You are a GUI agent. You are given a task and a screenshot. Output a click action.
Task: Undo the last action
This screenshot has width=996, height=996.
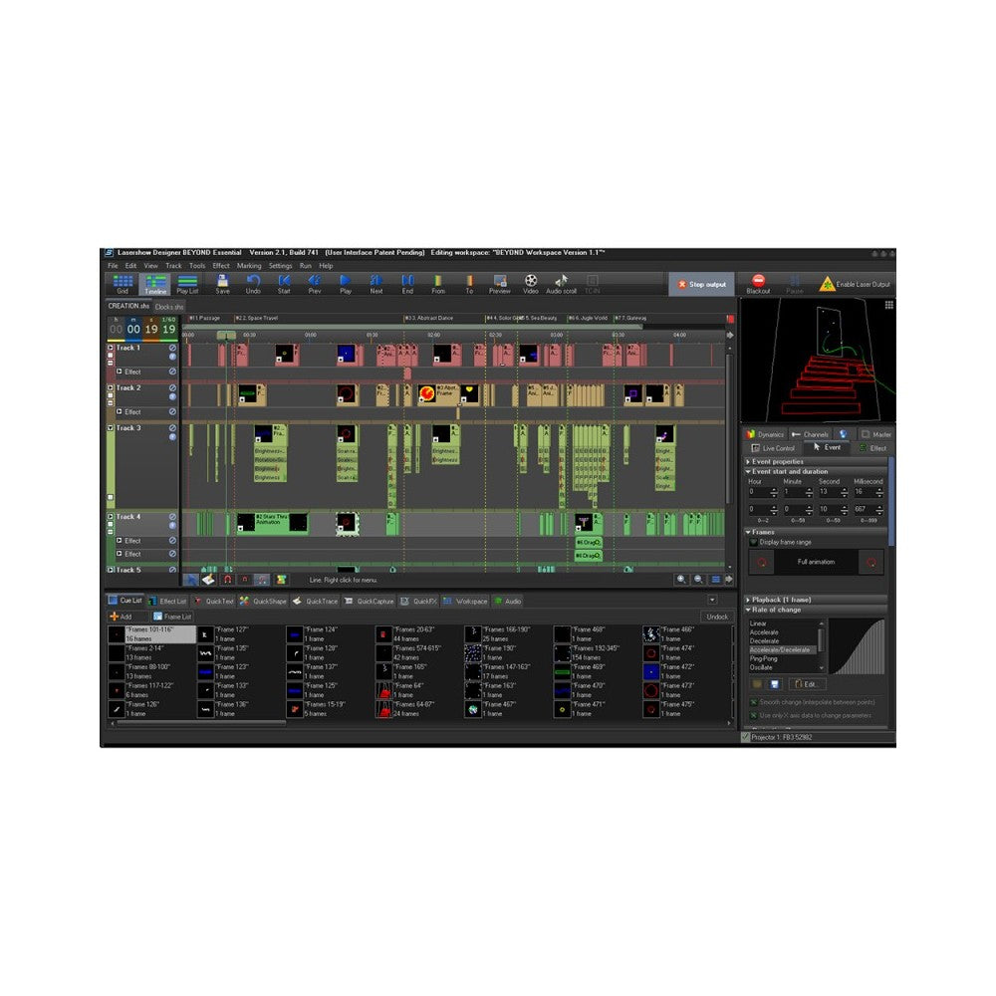[x=253, y=284]
